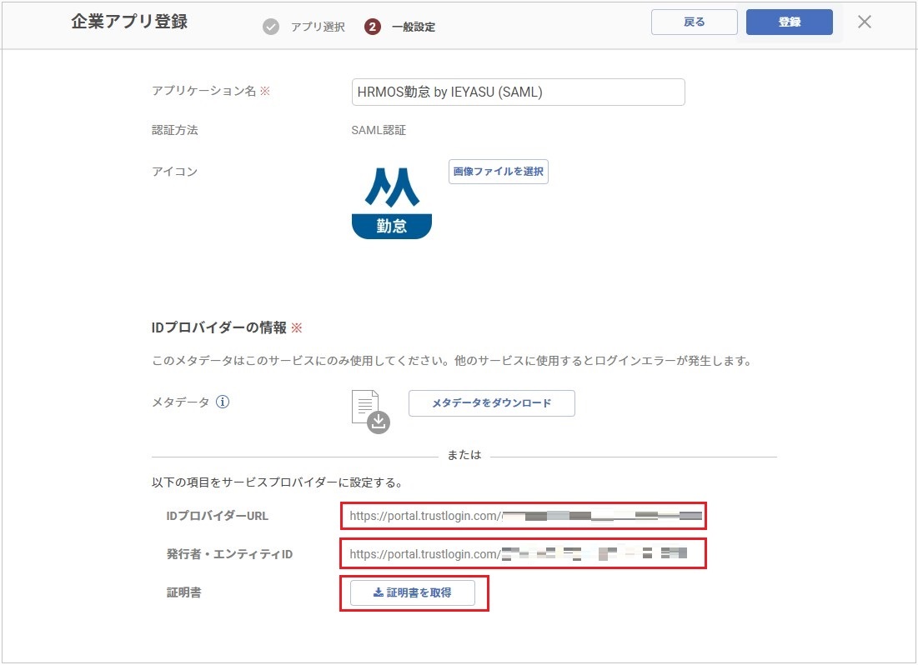Image resolution: width=918 pixels, height=665 pixels.
Task: Click the IDプロバイダーURL label
Action: point(218,516)
